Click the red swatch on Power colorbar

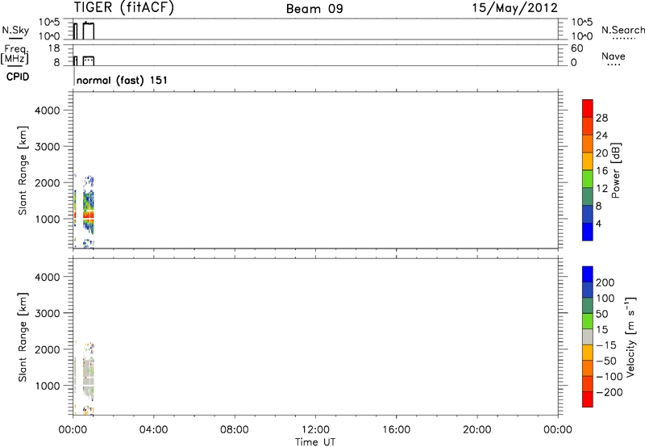click(588, 108)
